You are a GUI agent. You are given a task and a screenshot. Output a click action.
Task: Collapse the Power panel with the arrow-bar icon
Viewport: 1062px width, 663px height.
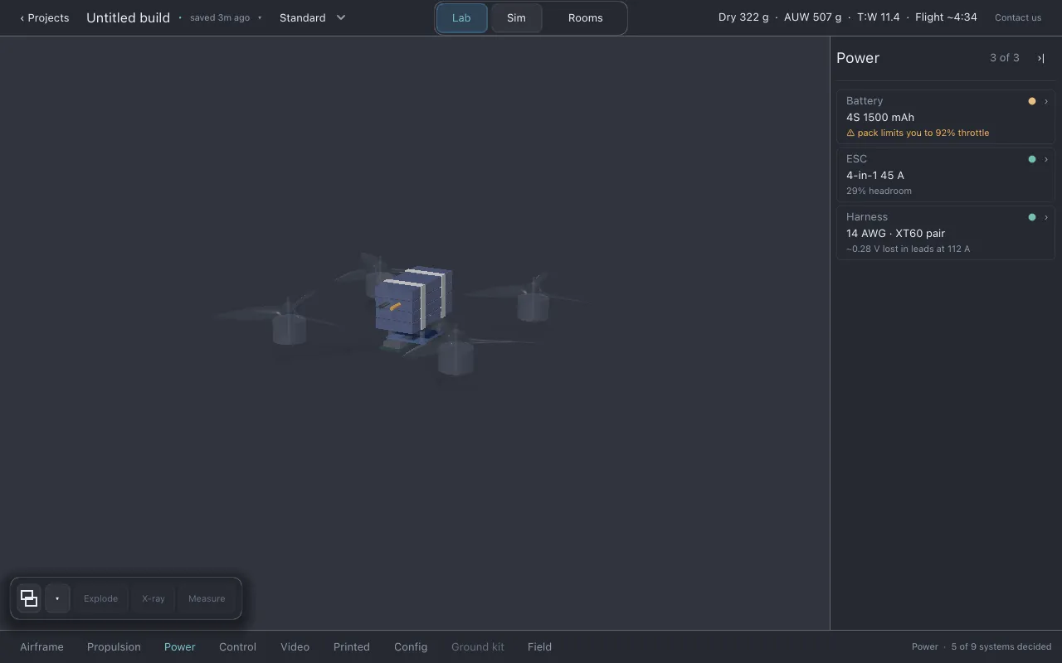click(1040, 58)
